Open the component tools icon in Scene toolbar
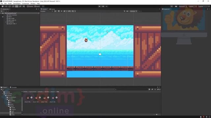Image resolution: width=211 pixels, height=118 pixels. (x=125, y=11)
